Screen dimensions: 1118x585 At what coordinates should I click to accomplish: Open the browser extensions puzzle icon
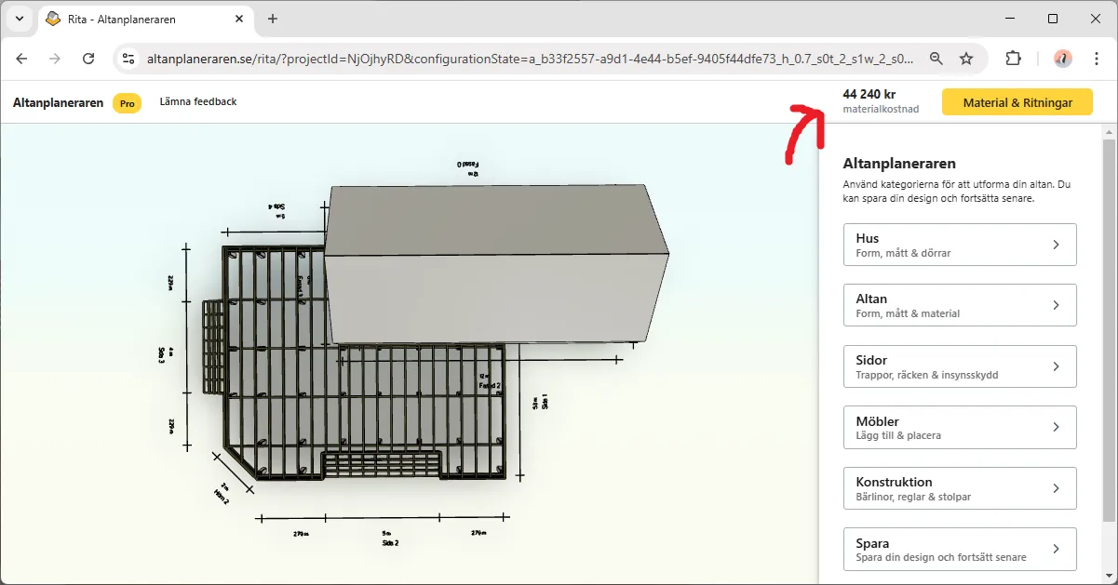(x=1013, y=59)
